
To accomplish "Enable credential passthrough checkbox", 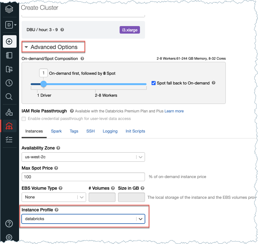I will pyautogui.click(x=24, y=119).
